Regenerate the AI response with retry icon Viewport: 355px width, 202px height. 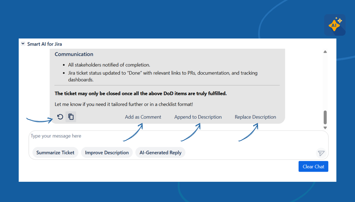click(60, 117)
